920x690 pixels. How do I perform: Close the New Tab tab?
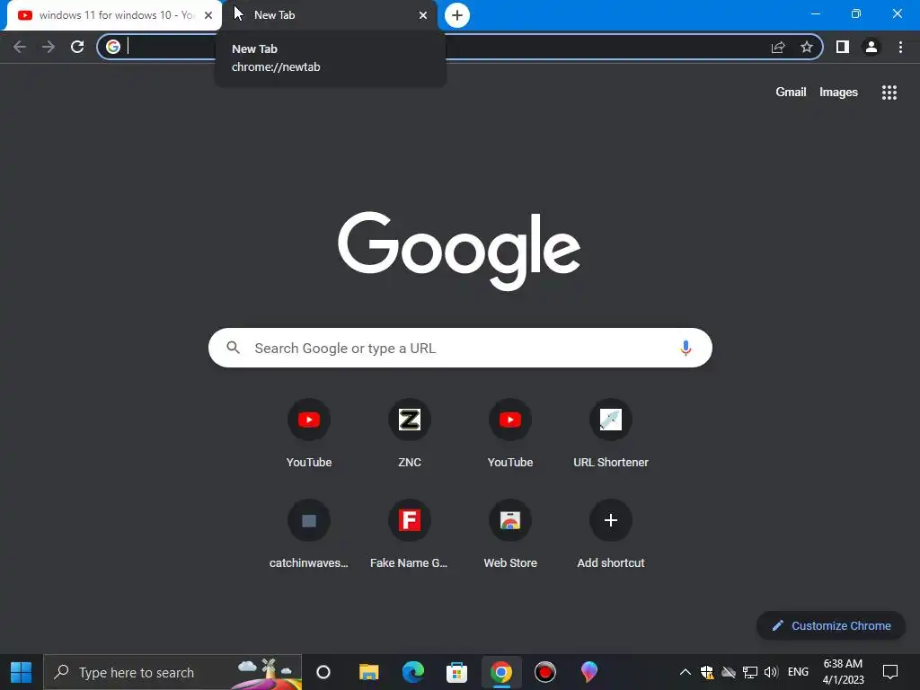pos(423,15)
